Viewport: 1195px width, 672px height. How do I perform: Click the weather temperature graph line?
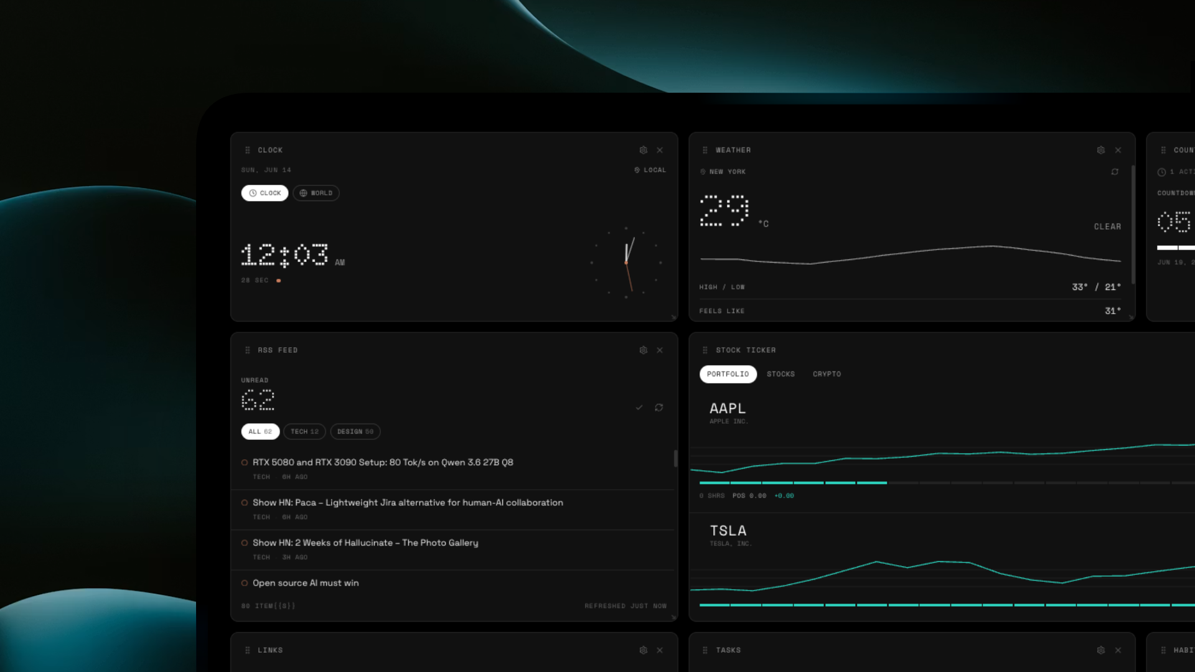tap(911, 255)
